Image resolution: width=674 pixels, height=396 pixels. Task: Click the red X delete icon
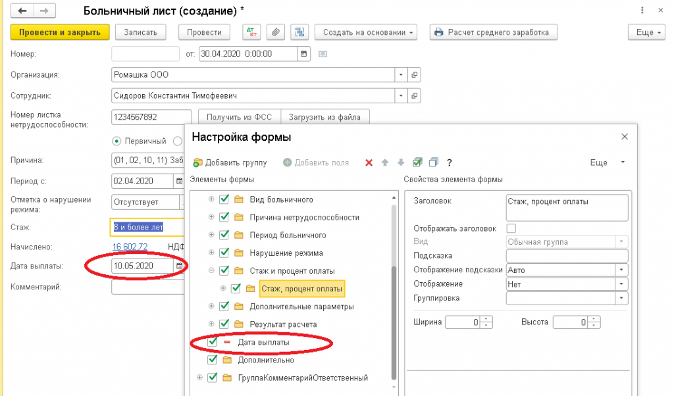click(369, 162)
